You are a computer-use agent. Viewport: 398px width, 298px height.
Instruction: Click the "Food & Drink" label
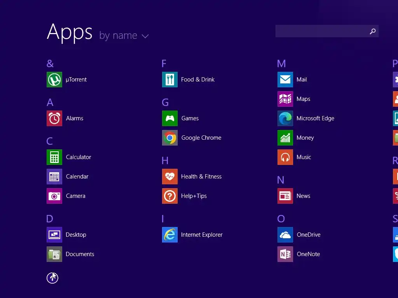pos(198,80)
